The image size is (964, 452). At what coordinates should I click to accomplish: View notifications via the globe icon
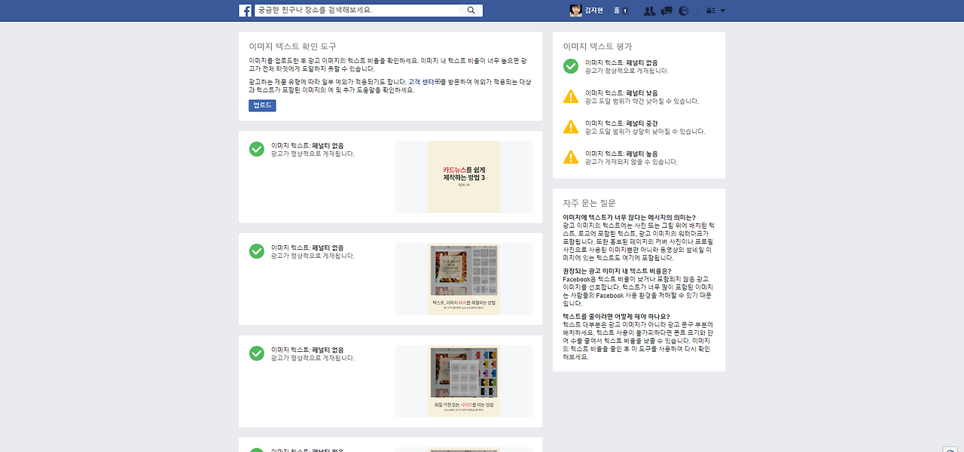pos(683,11)
